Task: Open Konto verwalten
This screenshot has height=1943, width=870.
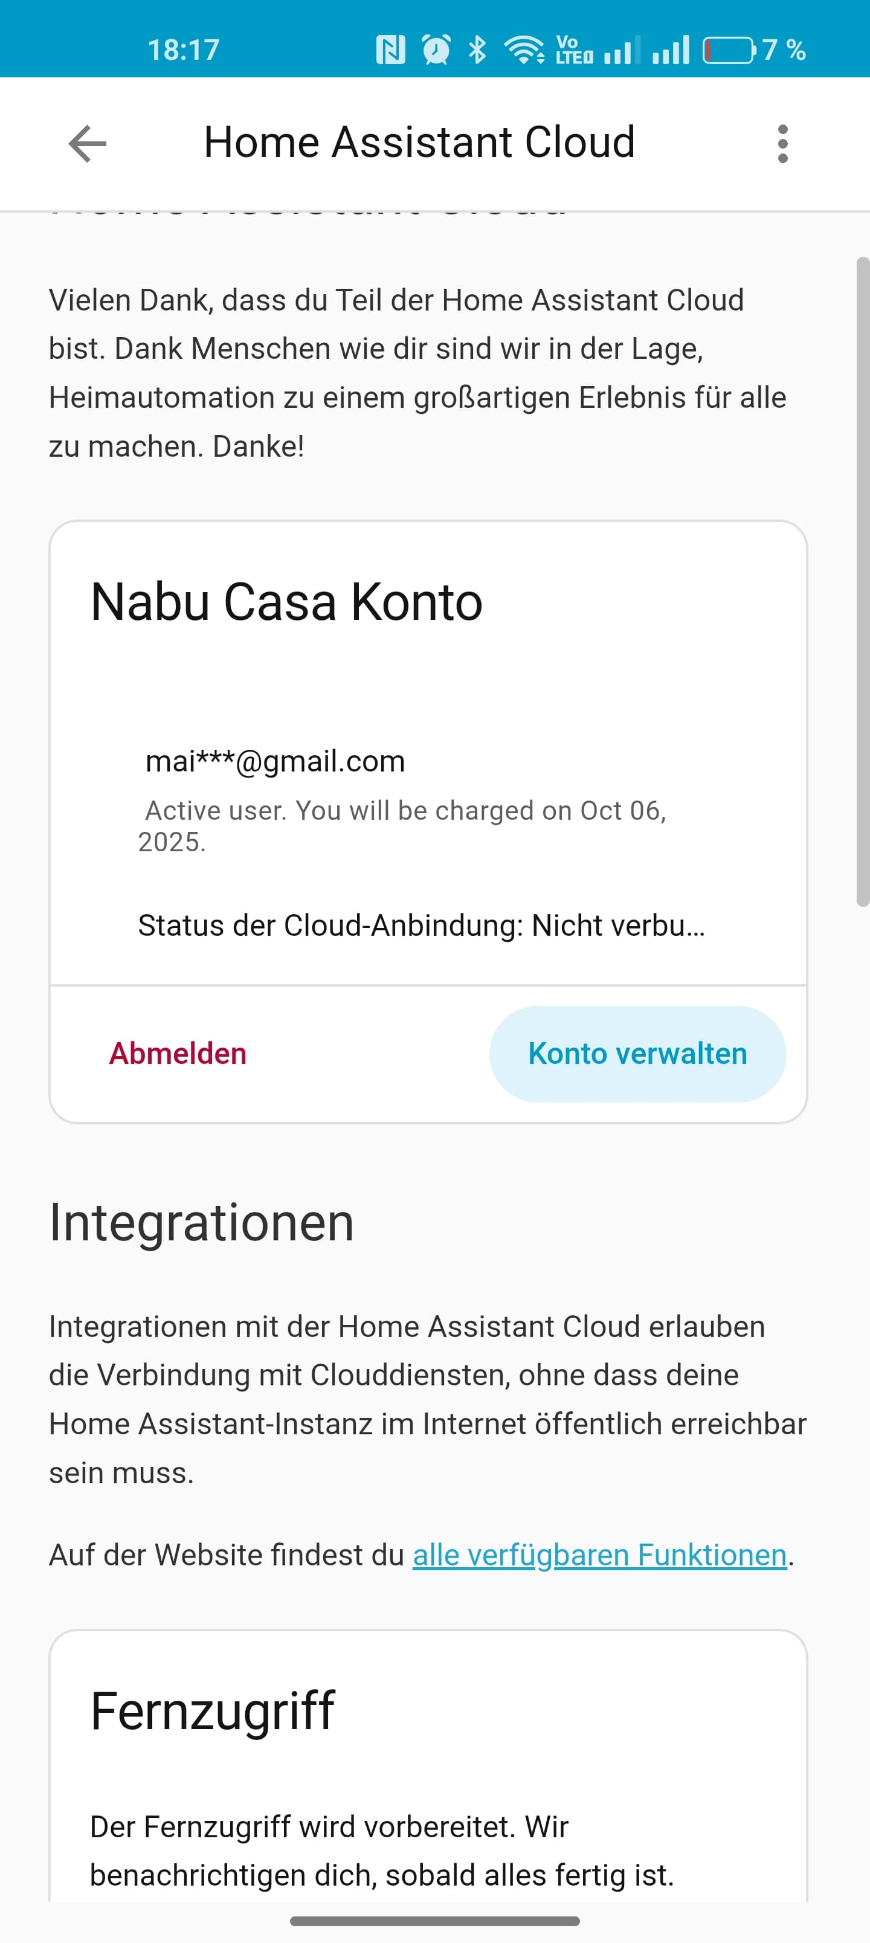Action: 637,1054
